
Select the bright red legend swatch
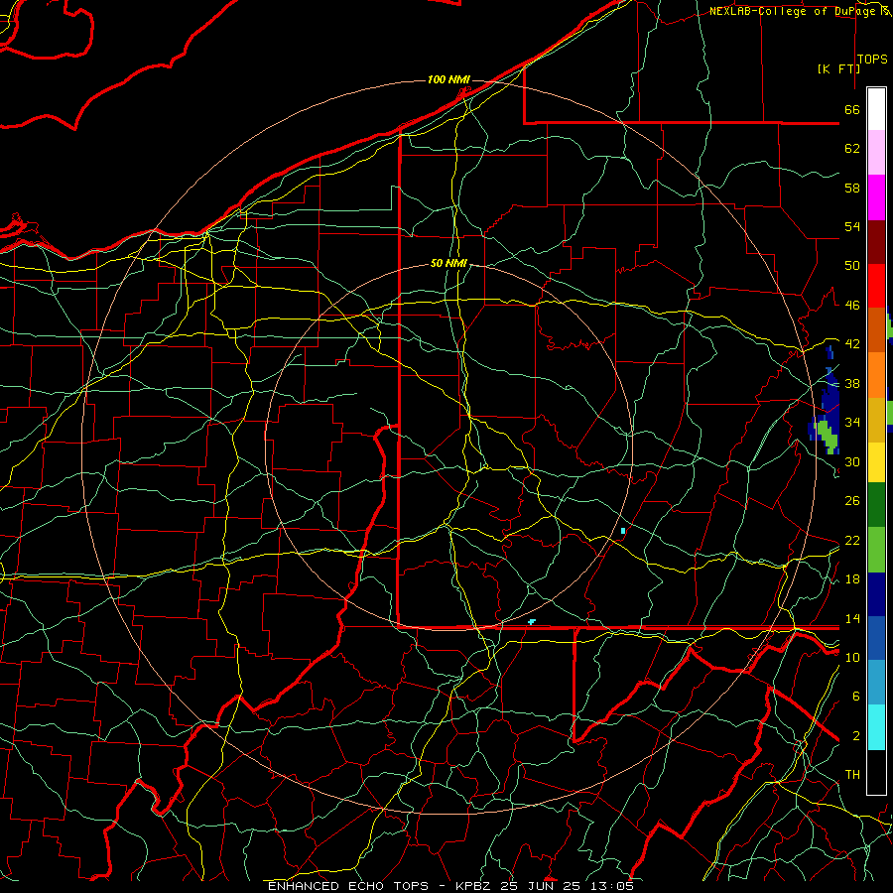[876, 286]
